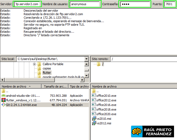Click into the Contraseña password field

tap(135, 4)
